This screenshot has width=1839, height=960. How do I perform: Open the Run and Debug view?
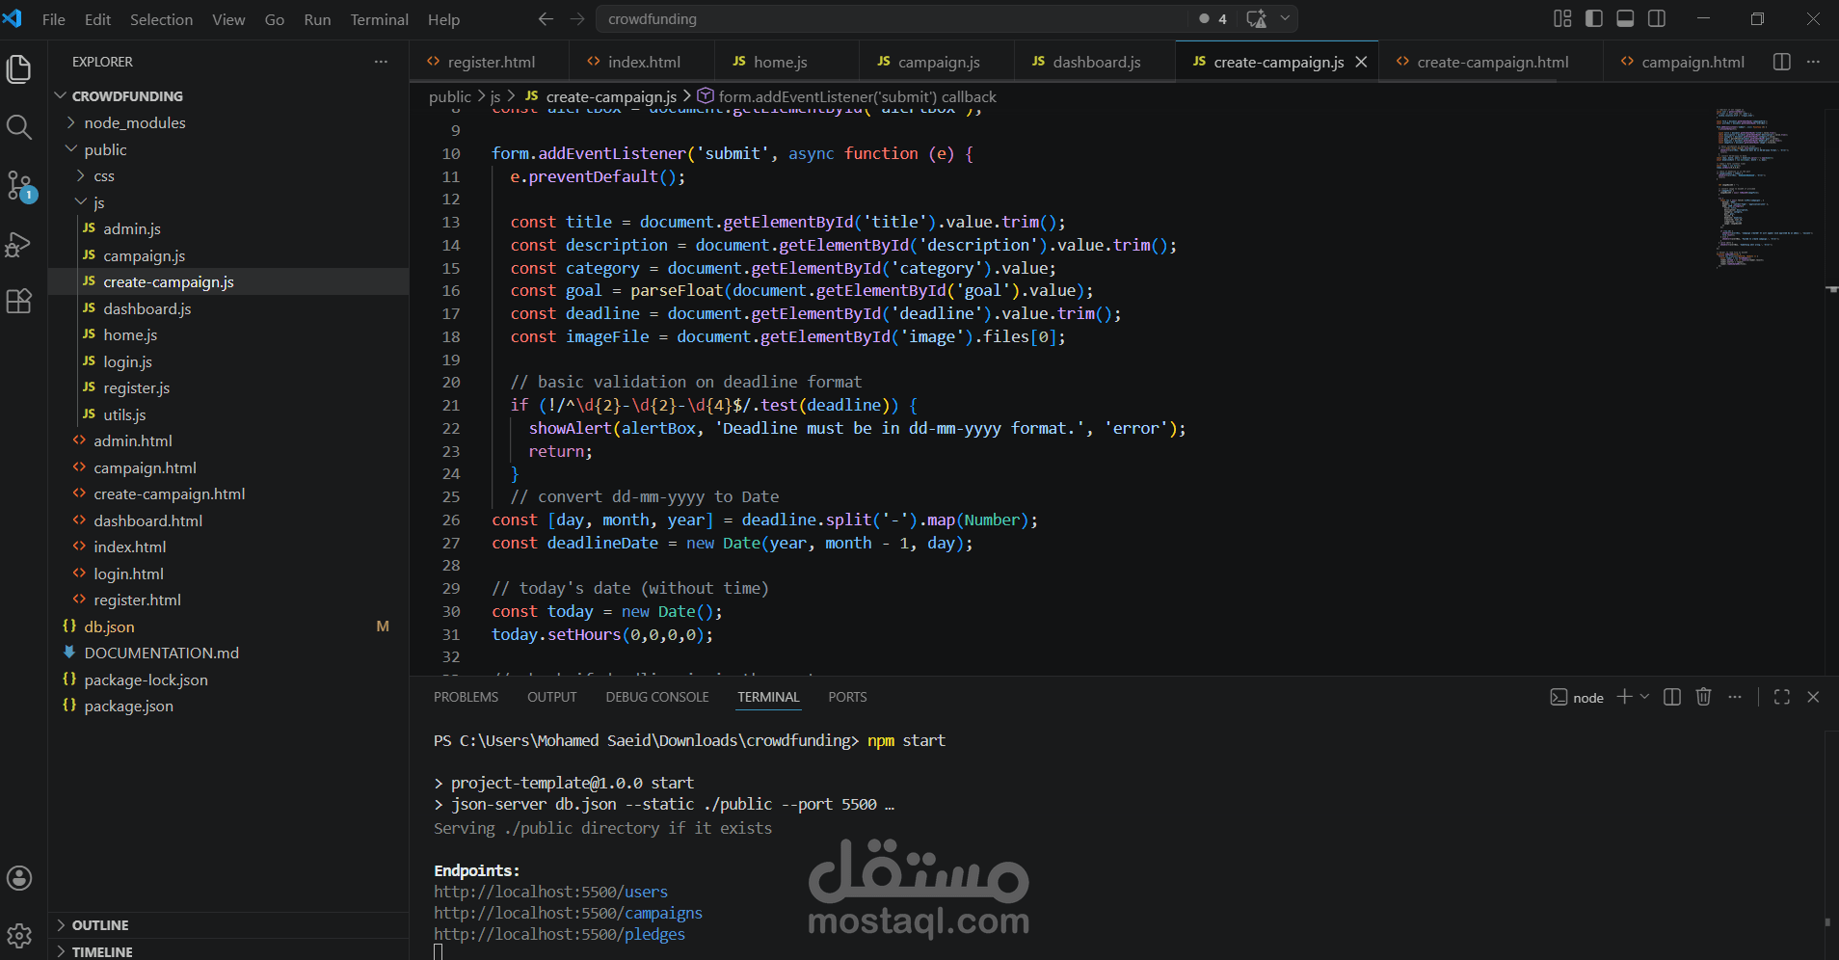pyautogui.click(x=19, y=244)
